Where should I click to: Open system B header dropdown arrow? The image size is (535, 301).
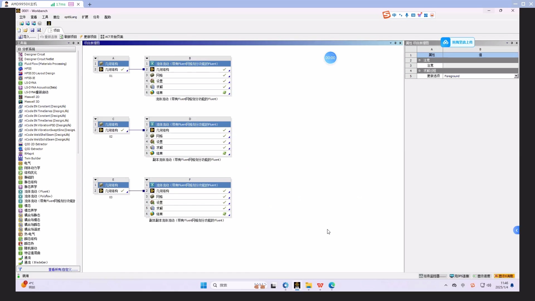click(147, 58)
